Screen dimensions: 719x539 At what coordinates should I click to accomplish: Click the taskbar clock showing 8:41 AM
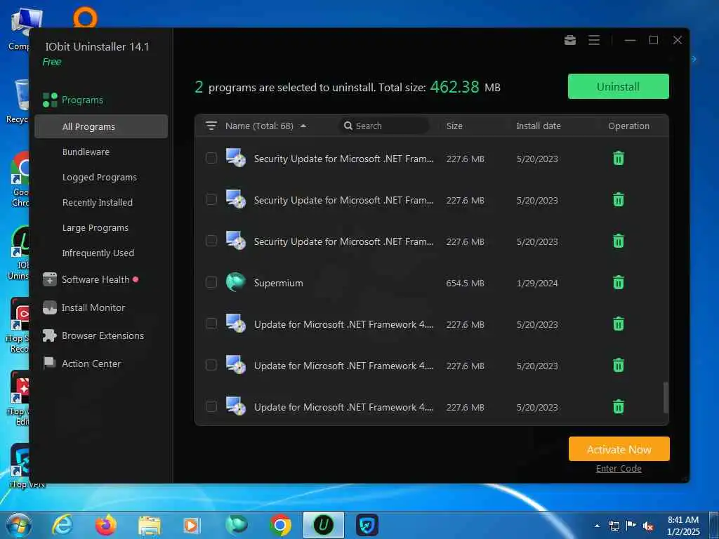click(683, 526)
